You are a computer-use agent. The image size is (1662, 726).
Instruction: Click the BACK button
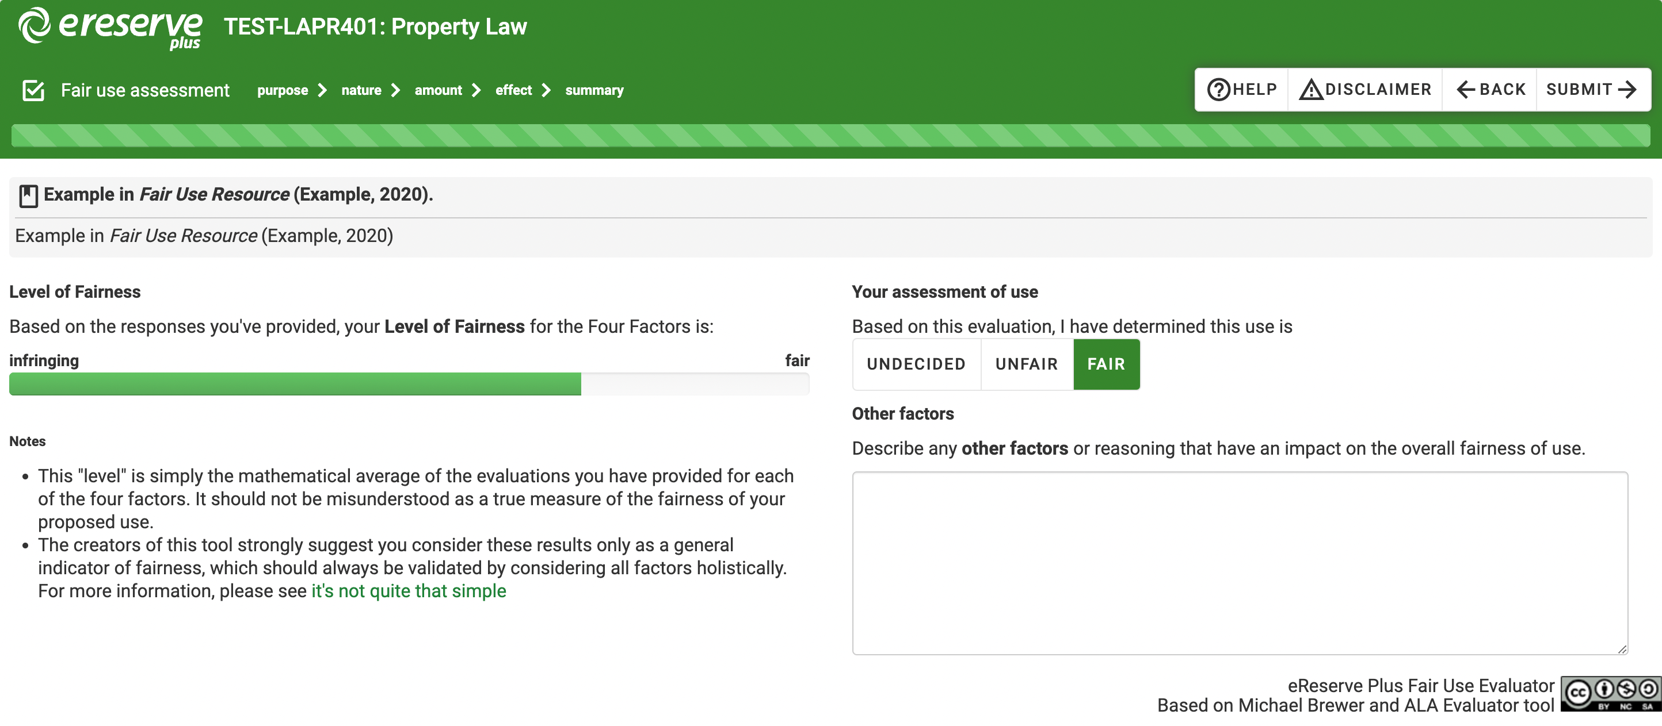pos(1489,89)
